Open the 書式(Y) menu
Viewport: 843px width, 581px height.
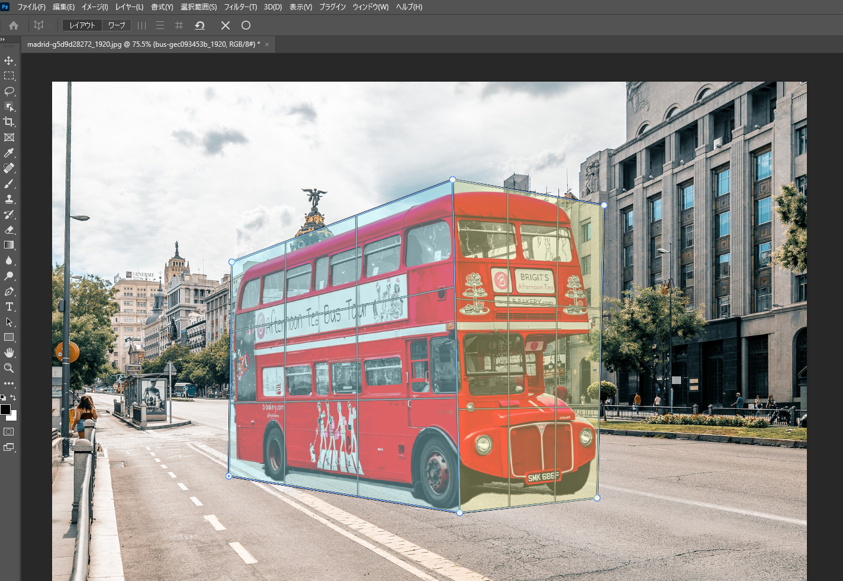click(162, 7)
